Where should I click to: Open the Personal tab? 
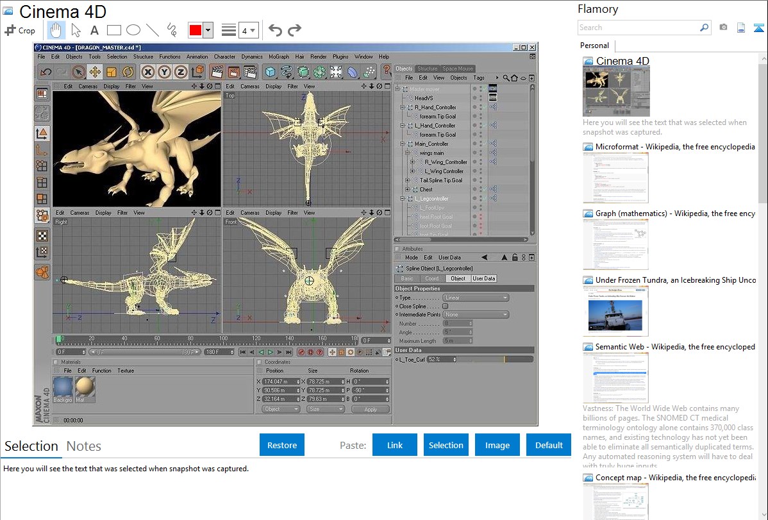tap(595, 46)
